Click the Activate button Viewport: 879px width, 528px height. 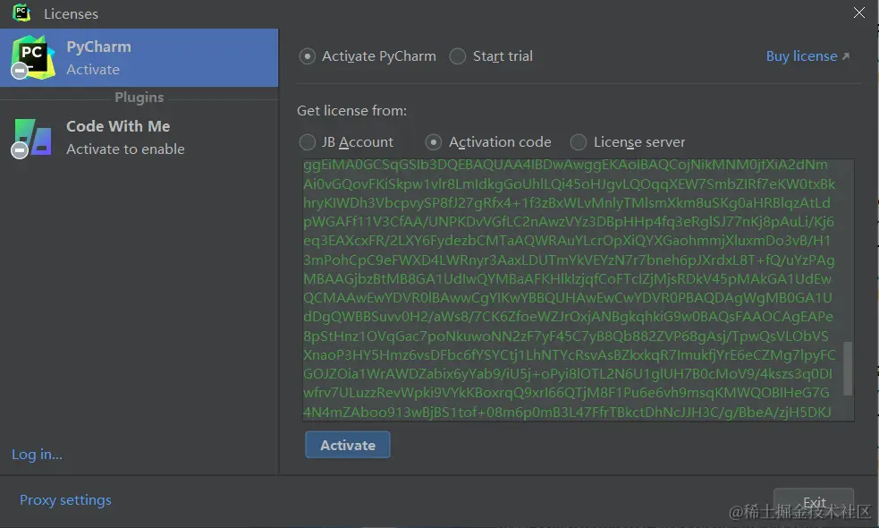pyautogui.click(x=347, y=445)
